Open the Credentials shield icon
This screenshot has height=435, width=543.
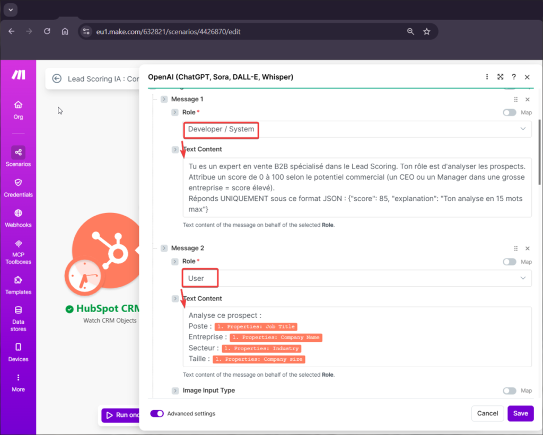point(18,183)
